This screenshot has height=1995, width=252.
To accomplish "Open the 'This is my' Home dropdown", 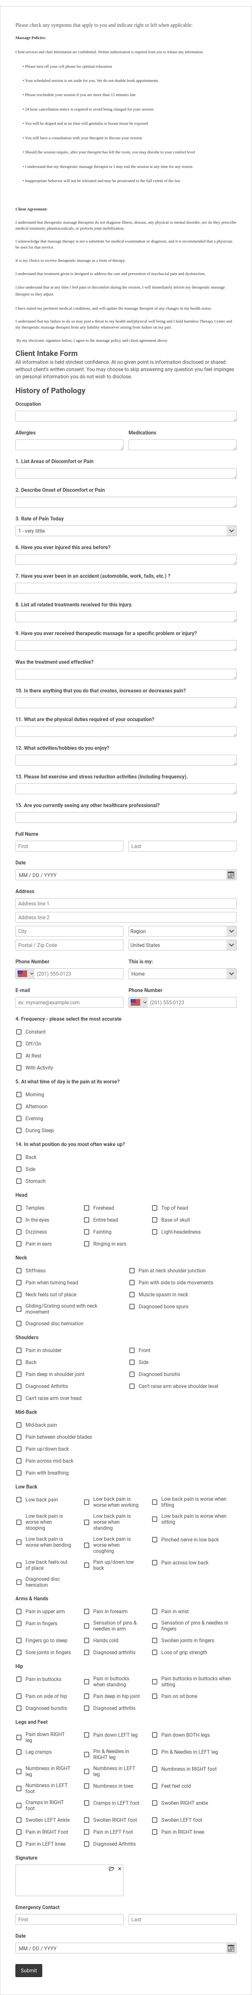I will [182, 973].
